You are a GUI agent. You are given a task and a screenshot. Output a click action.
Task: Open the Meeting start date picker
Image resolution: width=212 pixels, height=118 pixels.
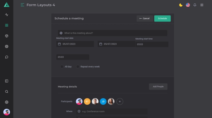tap(75, 44)
